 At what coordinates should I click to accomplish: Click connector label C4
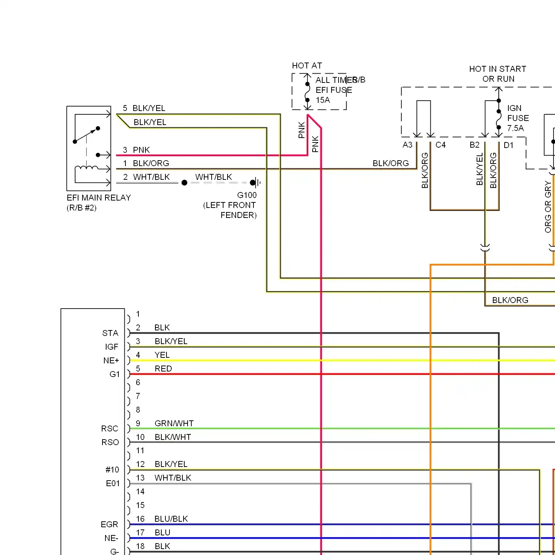point(441,145)
